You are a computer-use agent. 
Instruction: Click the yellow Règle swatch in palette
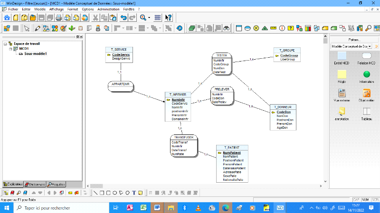pos(342,74)
